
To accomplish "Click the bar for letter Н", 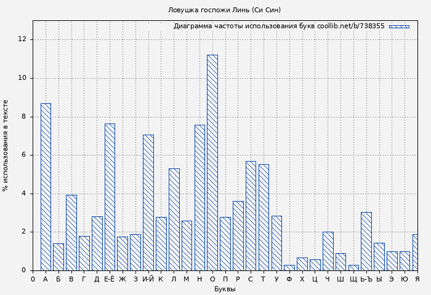I will click(199, 198).
